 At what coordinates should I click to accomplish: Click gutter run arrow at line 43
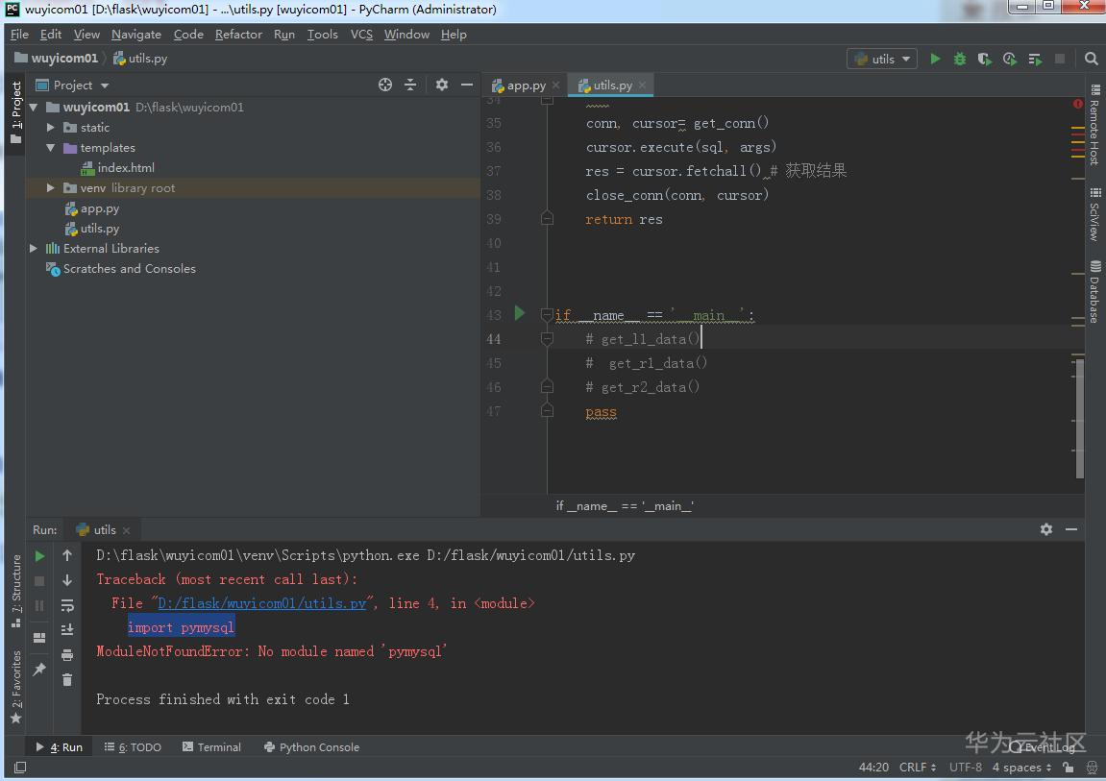tap(520, 313)
